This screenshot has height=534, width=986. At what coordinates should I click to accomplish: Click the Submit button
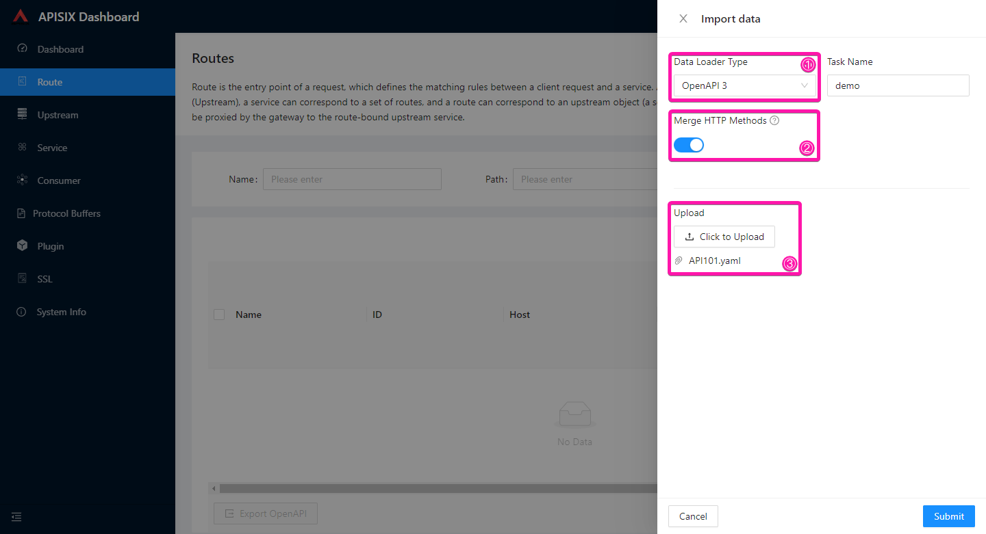coord(949,516)
